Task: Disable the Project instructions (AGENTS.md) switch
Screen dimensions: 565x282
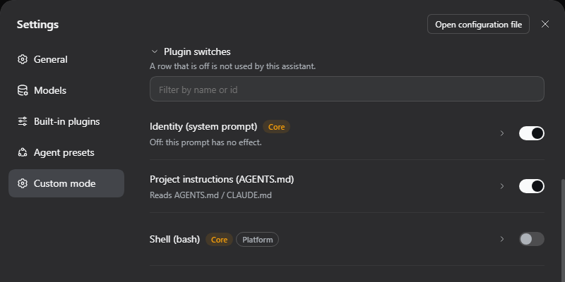Action: [532, 186]
